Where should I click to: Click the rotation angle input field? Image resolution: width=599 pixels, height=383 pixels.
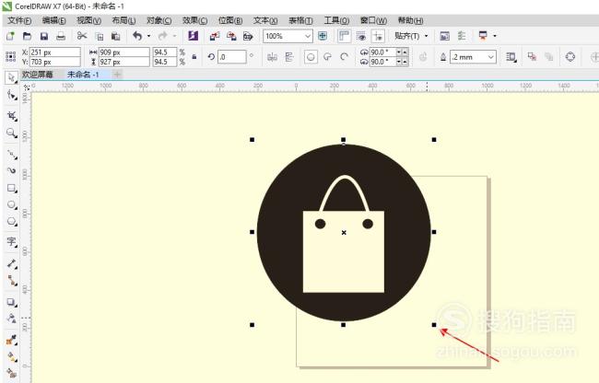pos(232,57)
